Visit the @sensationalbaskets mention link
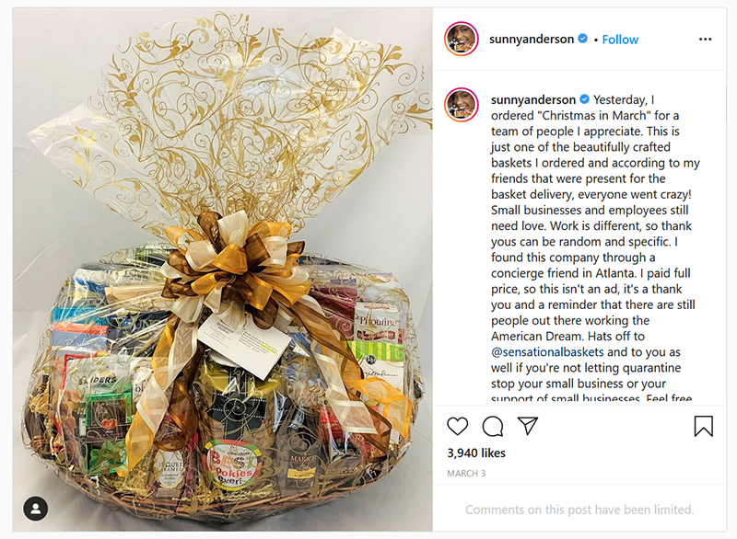Viewport: 737px width, 539px height. (547, 352)
